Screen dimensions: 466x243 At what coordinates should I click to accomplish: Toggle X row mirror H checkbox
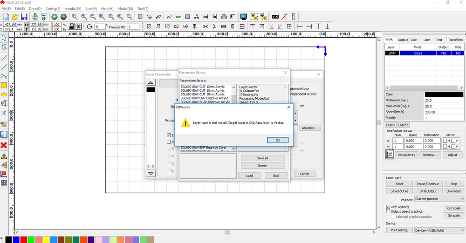tap(445, 141)
